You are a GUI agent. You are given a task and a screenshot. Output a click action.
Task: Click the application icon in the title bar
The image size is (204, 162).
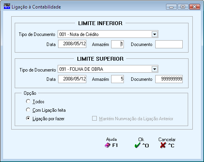point(7,6)
